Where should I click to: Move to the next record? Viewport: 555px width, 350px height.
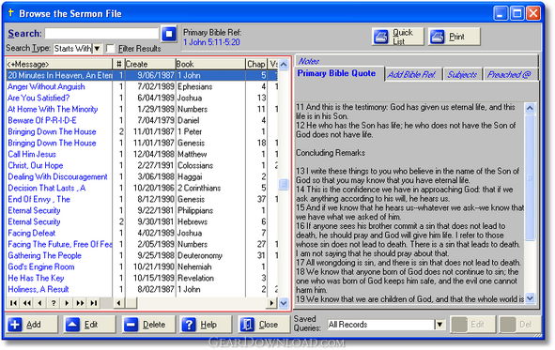pos(67,303)
